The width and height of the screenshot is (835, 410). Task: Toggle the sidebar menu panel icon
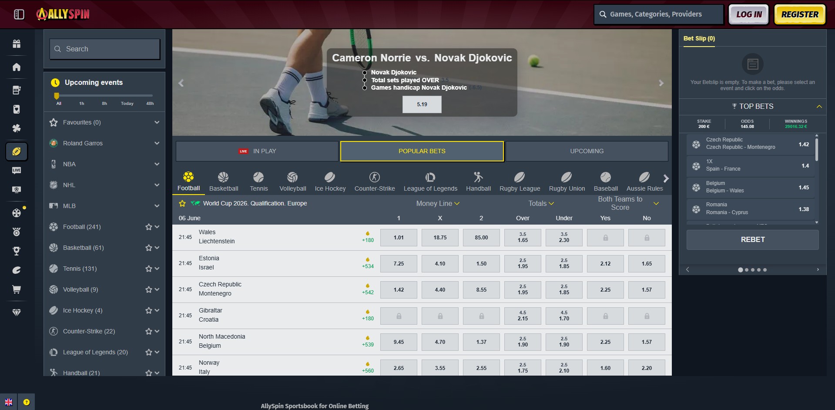(x=19, y=14)
